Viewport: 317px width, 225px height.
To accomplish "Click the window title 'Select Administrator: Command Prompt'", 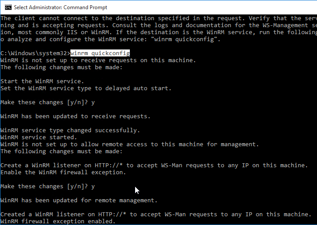I will [x=60, y=7].
